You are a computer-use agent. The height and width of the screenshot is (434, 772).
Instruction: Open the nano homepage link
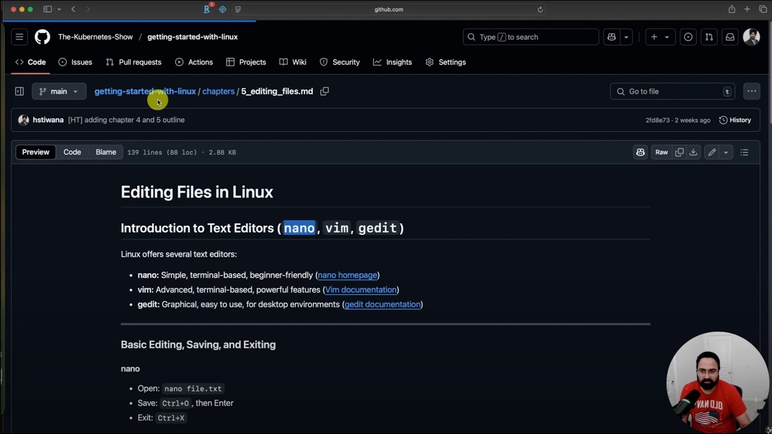tap(347, 275)
